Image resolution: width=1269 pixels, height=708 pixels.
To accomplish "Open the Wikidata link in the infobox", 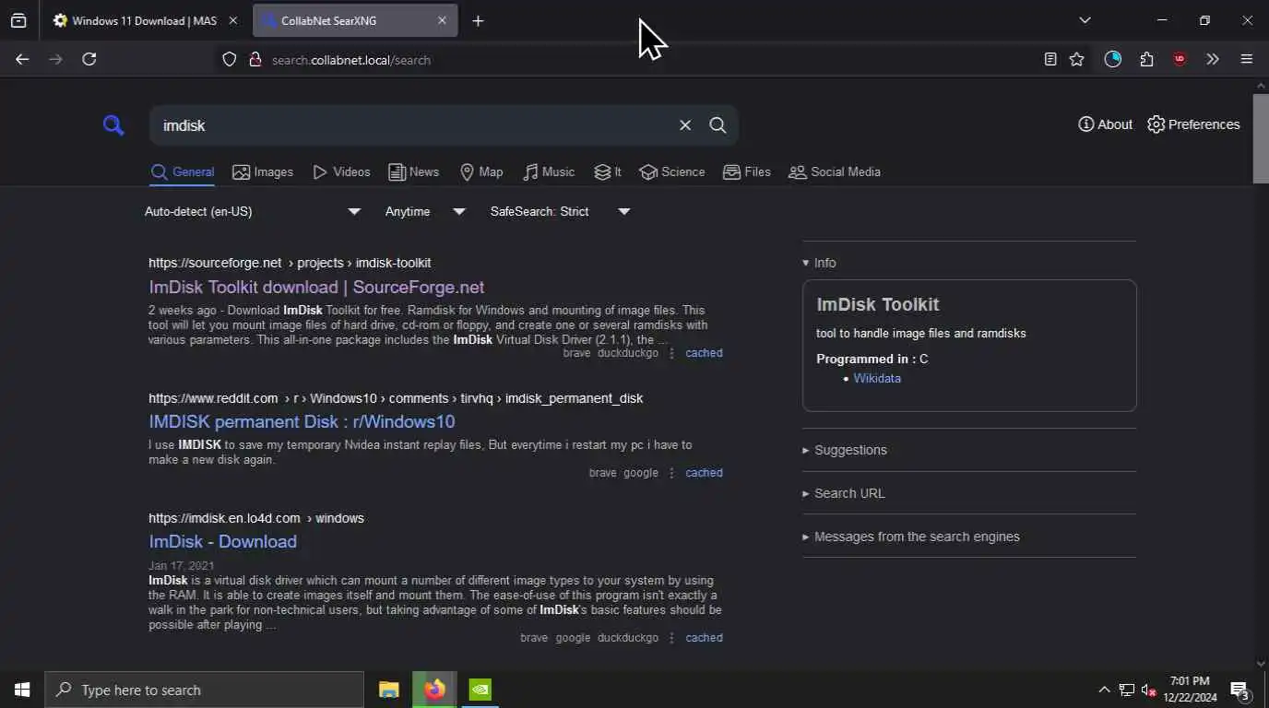I will (877, 378).
